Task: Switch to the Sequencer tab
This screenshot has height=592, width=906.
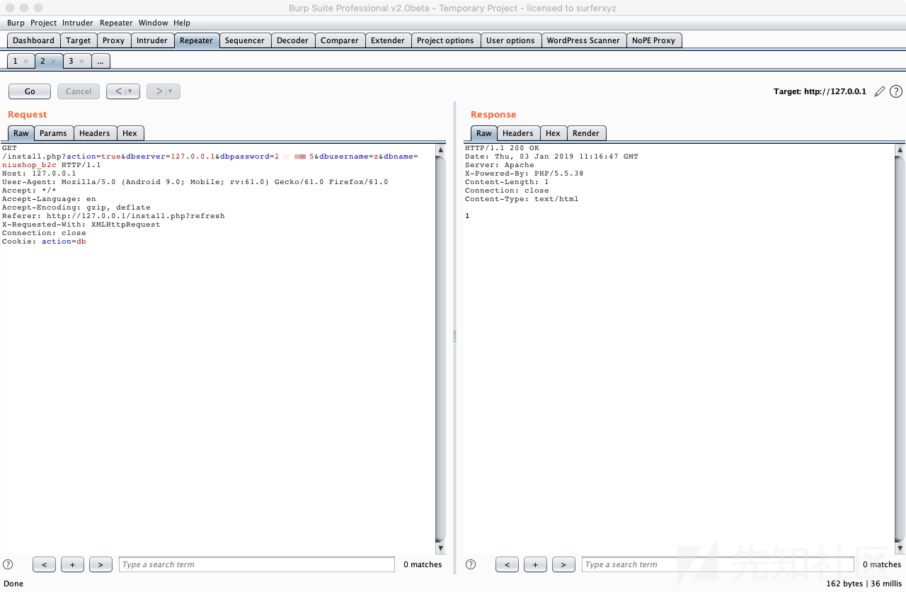Action: tap(244, 40)
